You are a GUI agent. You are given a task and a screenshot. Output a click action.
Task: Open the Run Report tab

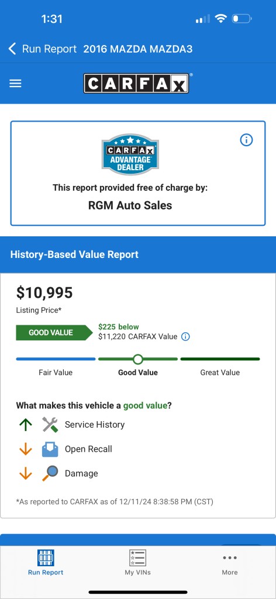[x=46, y=562]
